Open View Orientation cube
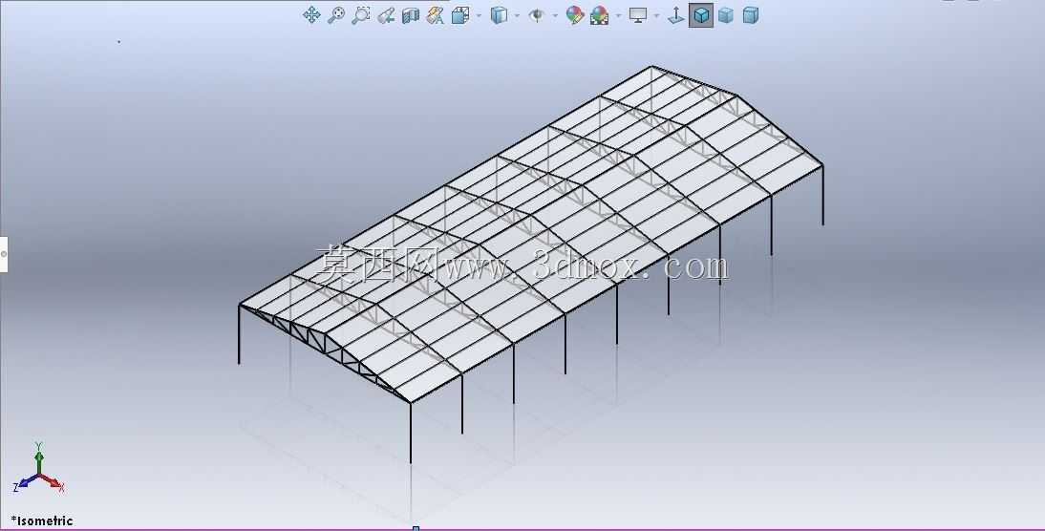Image resolution: width=1045 pixels, height=531 pixels. tap(460, 14)
